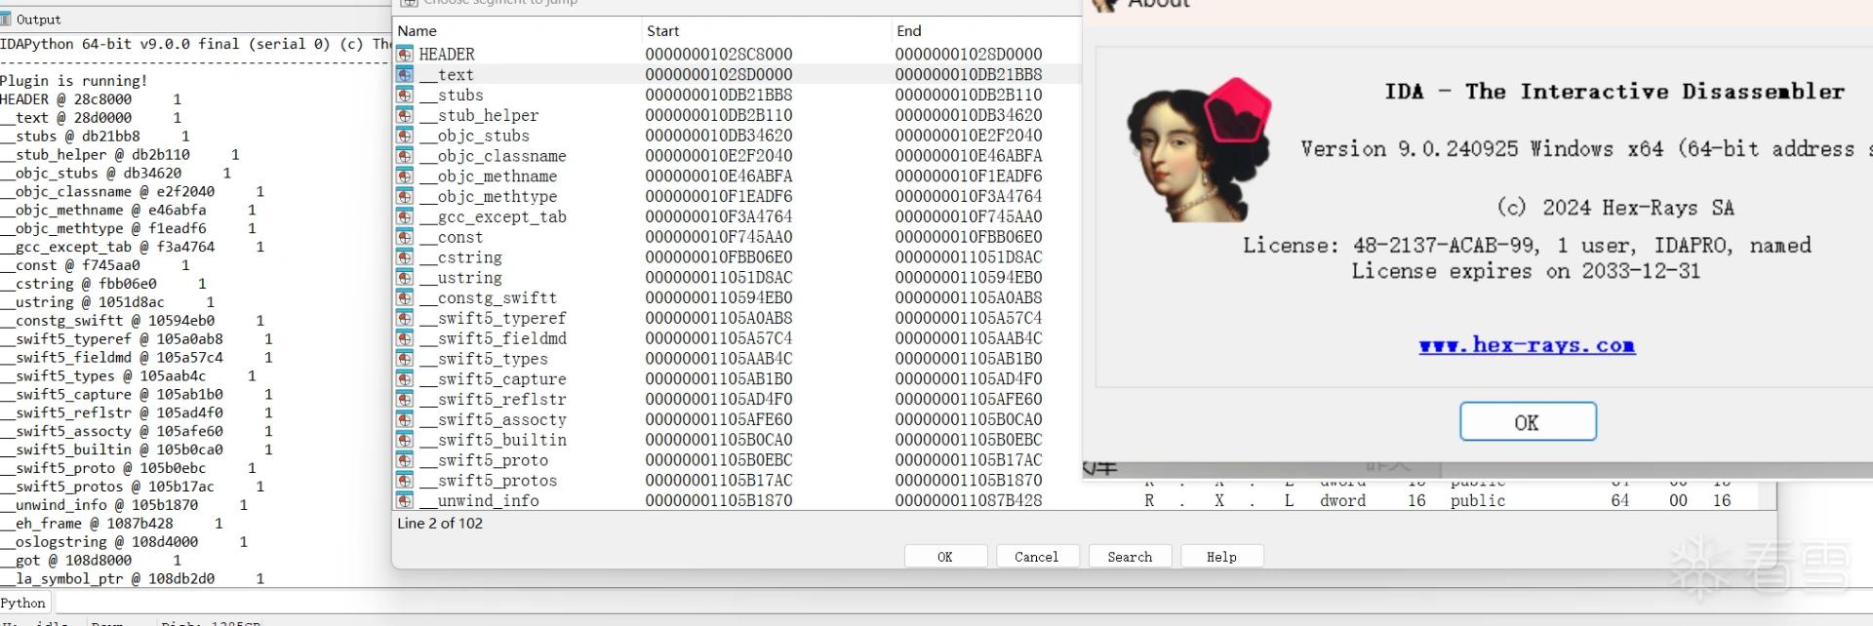Click start address 000000010E2F2040 of __objc_classname
Screen dimensions: 1873x626
[719, 156]
